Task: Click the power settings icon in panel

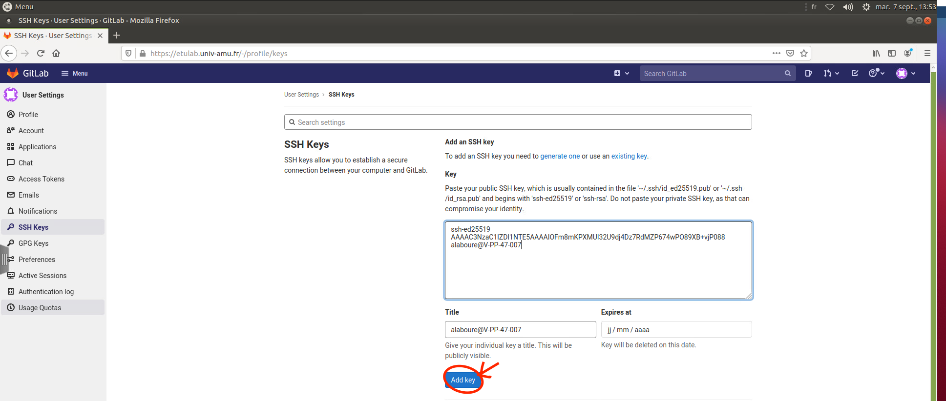Action: [x=866, y=7]
